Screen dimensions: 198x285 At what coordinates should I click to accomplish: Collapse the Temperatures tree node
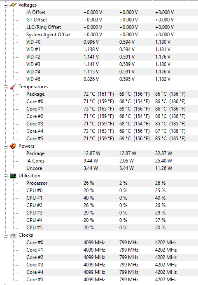pos(6,87)
